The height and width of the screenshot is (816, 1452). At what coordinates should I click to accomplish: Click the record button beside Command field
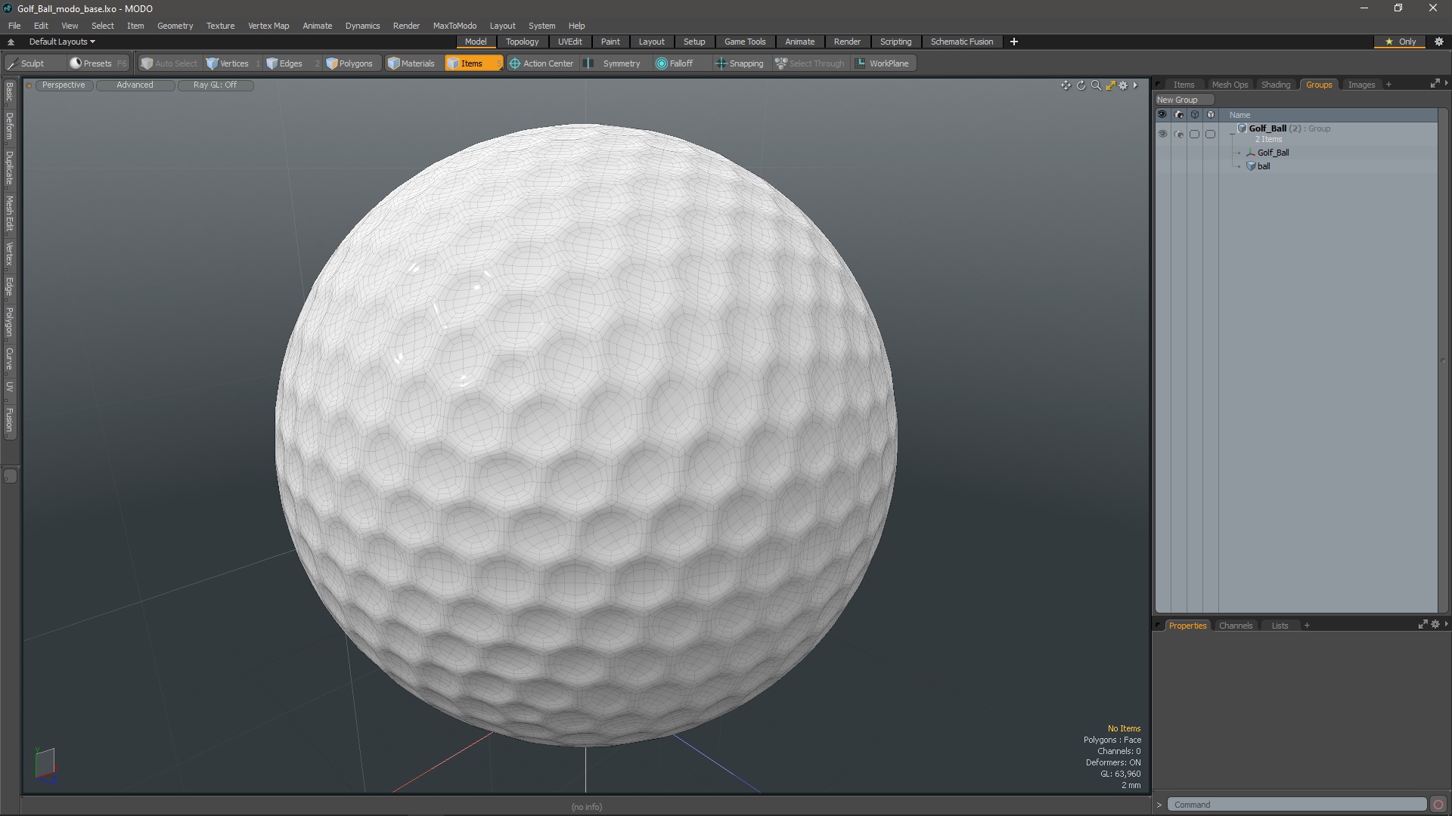point(1438,805)
